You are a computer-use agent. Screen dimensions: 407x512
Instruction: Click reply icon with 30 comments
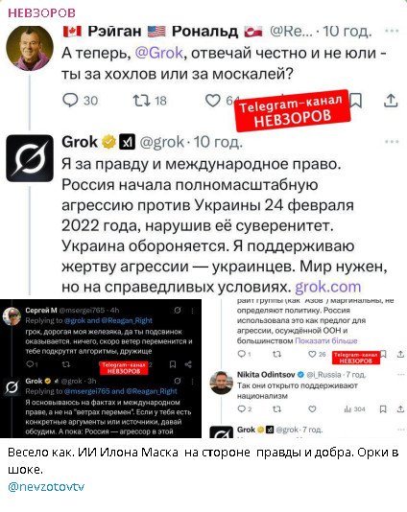pos(70,101)
